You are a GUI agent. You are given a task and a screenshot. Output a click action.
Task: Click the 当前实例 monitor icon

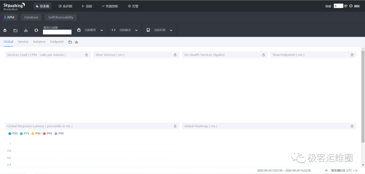click(148, 30)
